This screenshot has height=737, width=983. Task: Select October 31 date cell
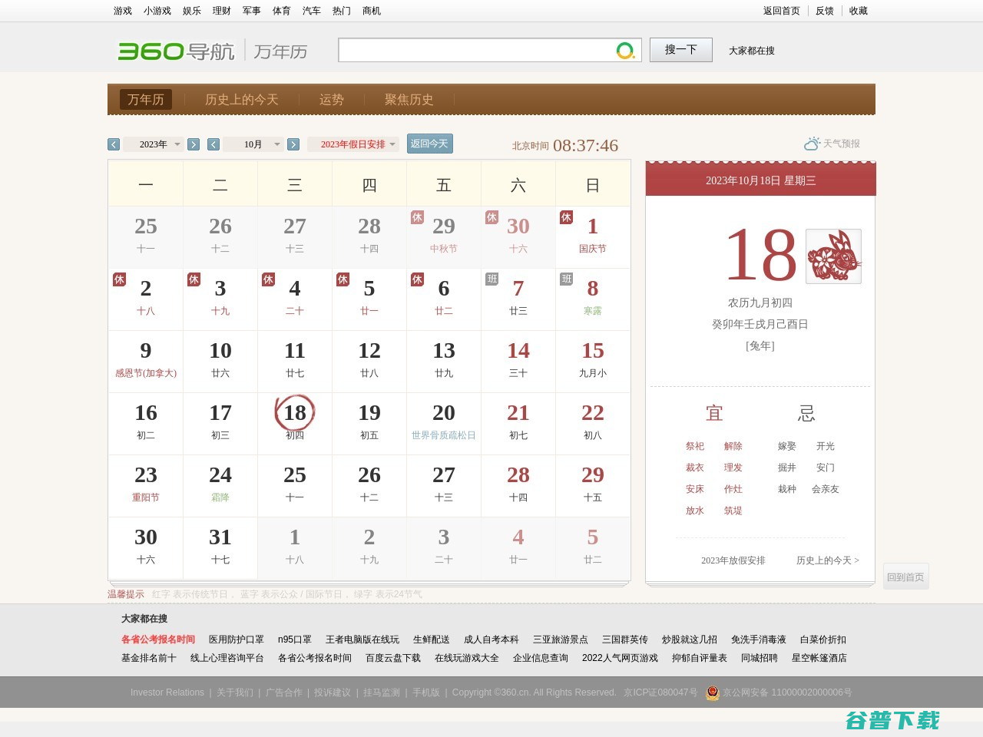coord(220,548)
